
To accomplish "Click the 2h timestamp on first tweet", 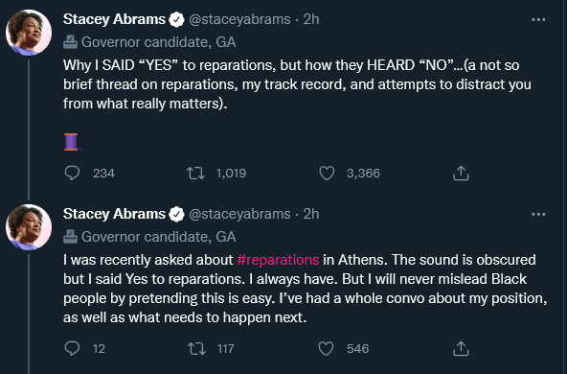I will tap(311, 19).
